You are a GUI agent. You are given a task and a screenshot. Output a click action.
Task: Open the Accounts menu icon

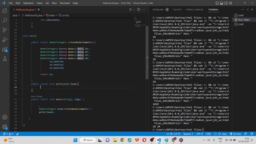[5, 117]
